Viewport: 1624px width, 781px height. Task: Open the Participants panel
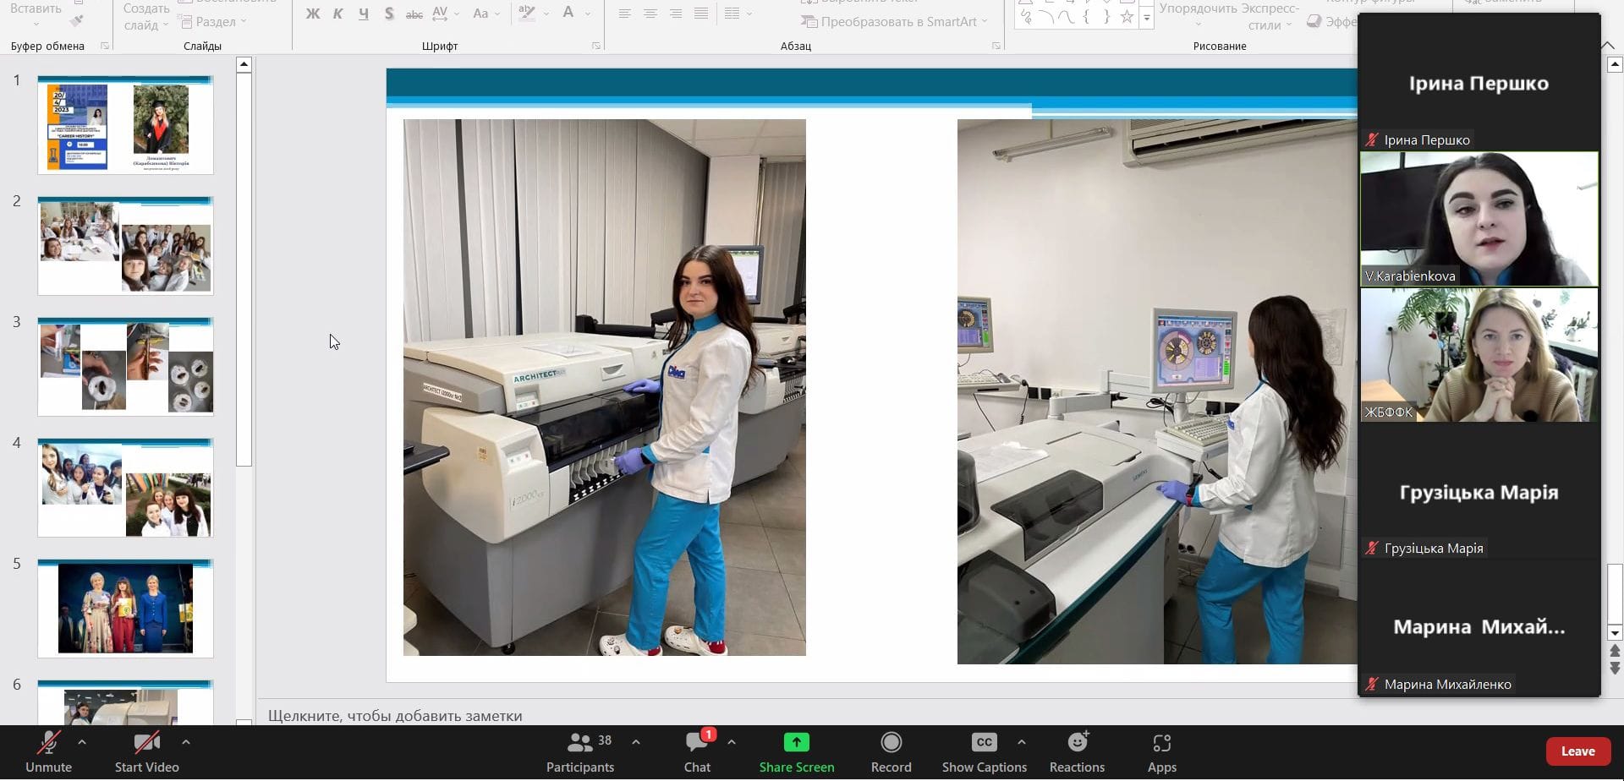coord(580,751)
